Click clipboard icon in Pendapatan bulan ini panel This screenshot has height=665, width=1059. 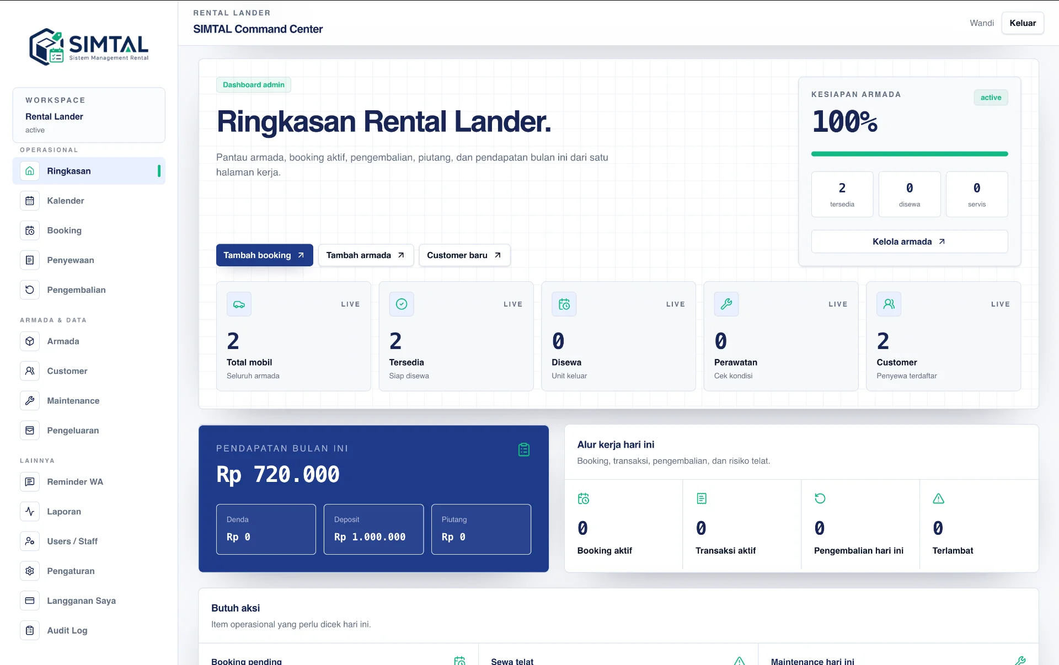click(x=524, y=450)
